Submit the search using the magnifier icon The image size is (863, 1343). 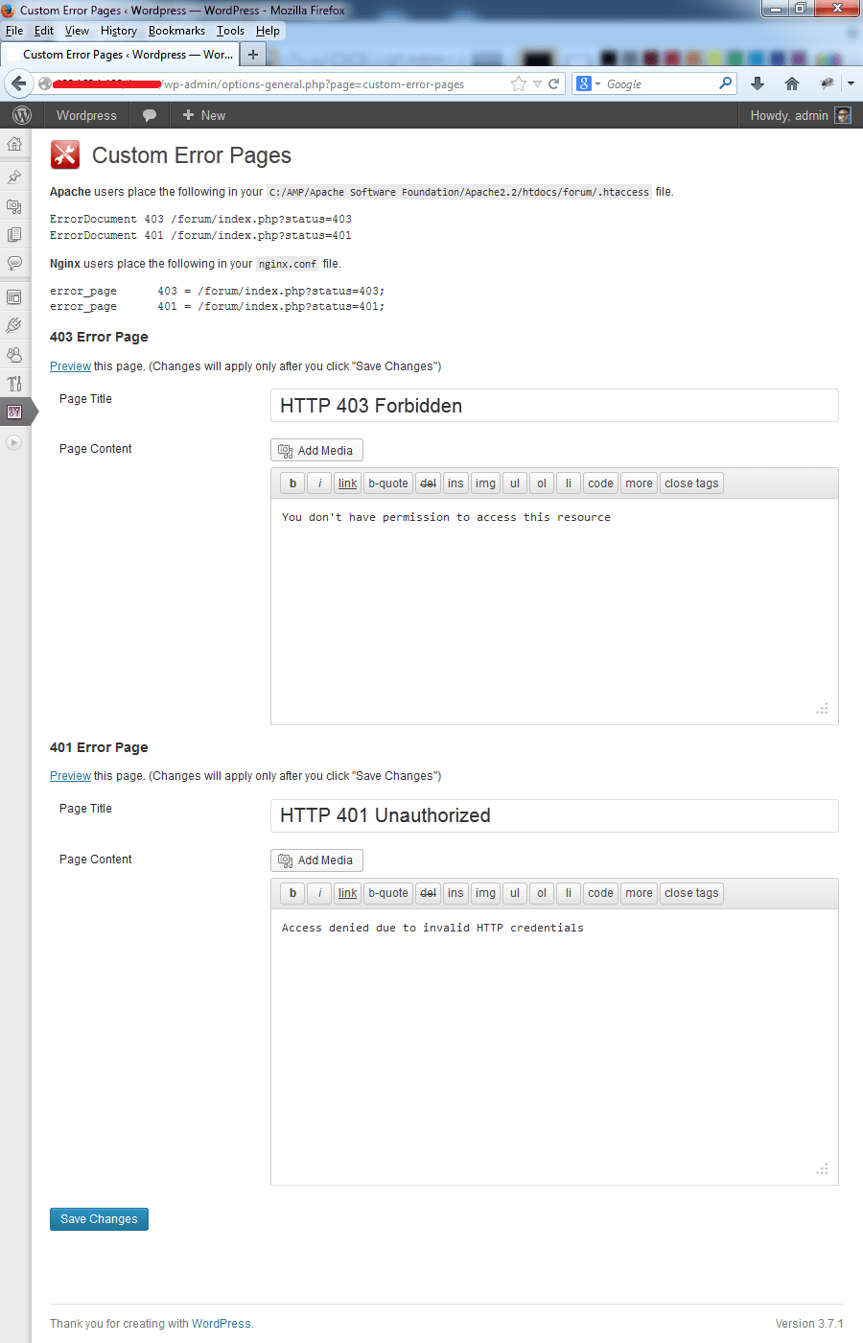(x=726, y=83)
